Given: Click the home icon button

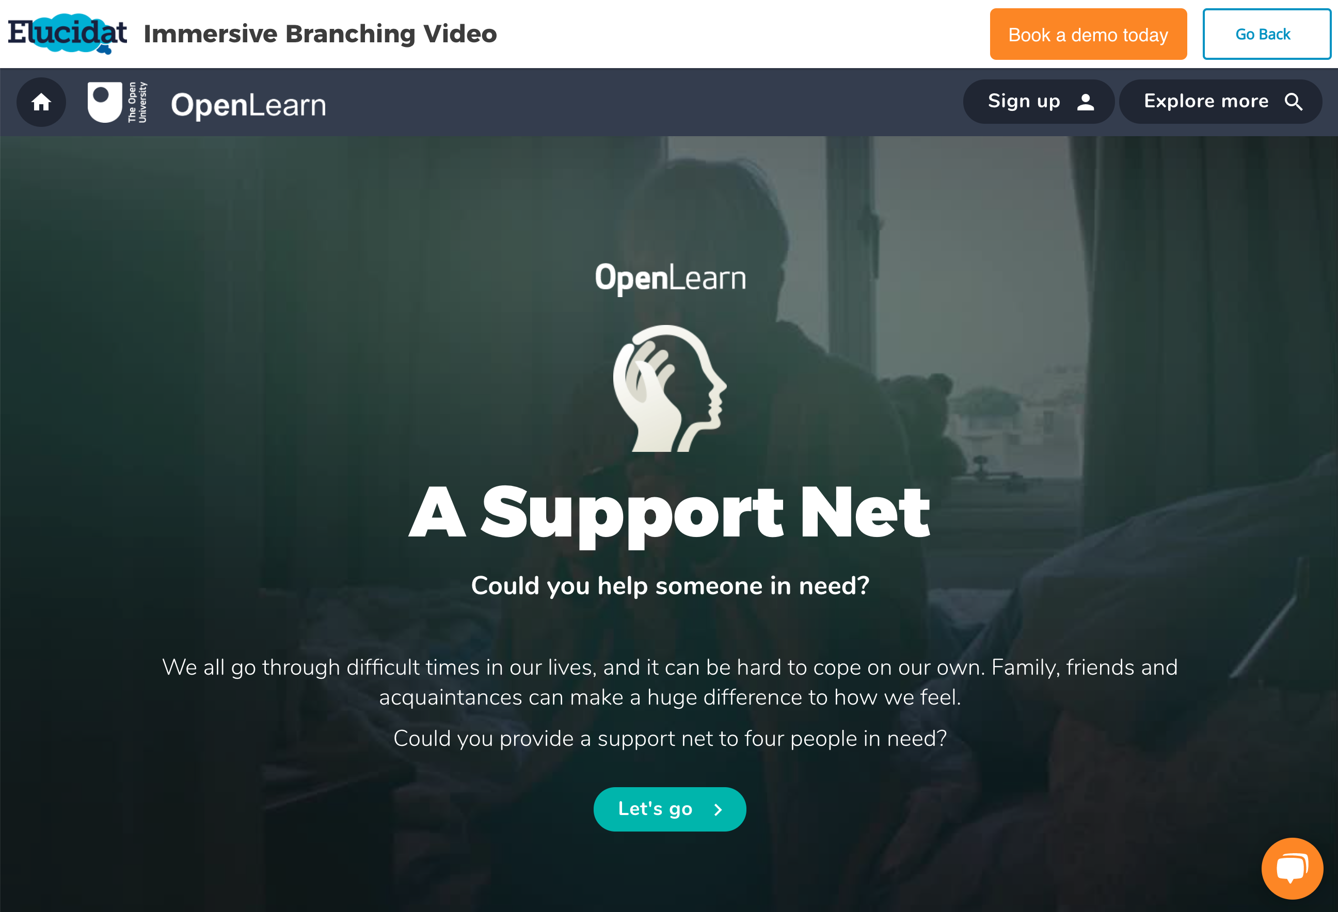Looking at the screenshot, I should [x=41, y=103].
